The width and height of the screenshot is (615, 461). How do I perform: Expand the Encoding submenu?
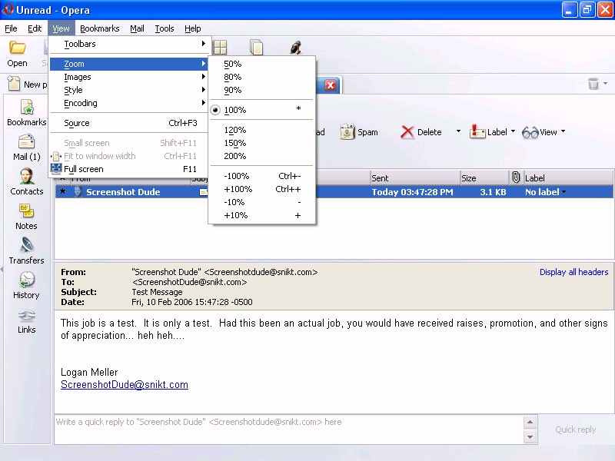(130, 103)
